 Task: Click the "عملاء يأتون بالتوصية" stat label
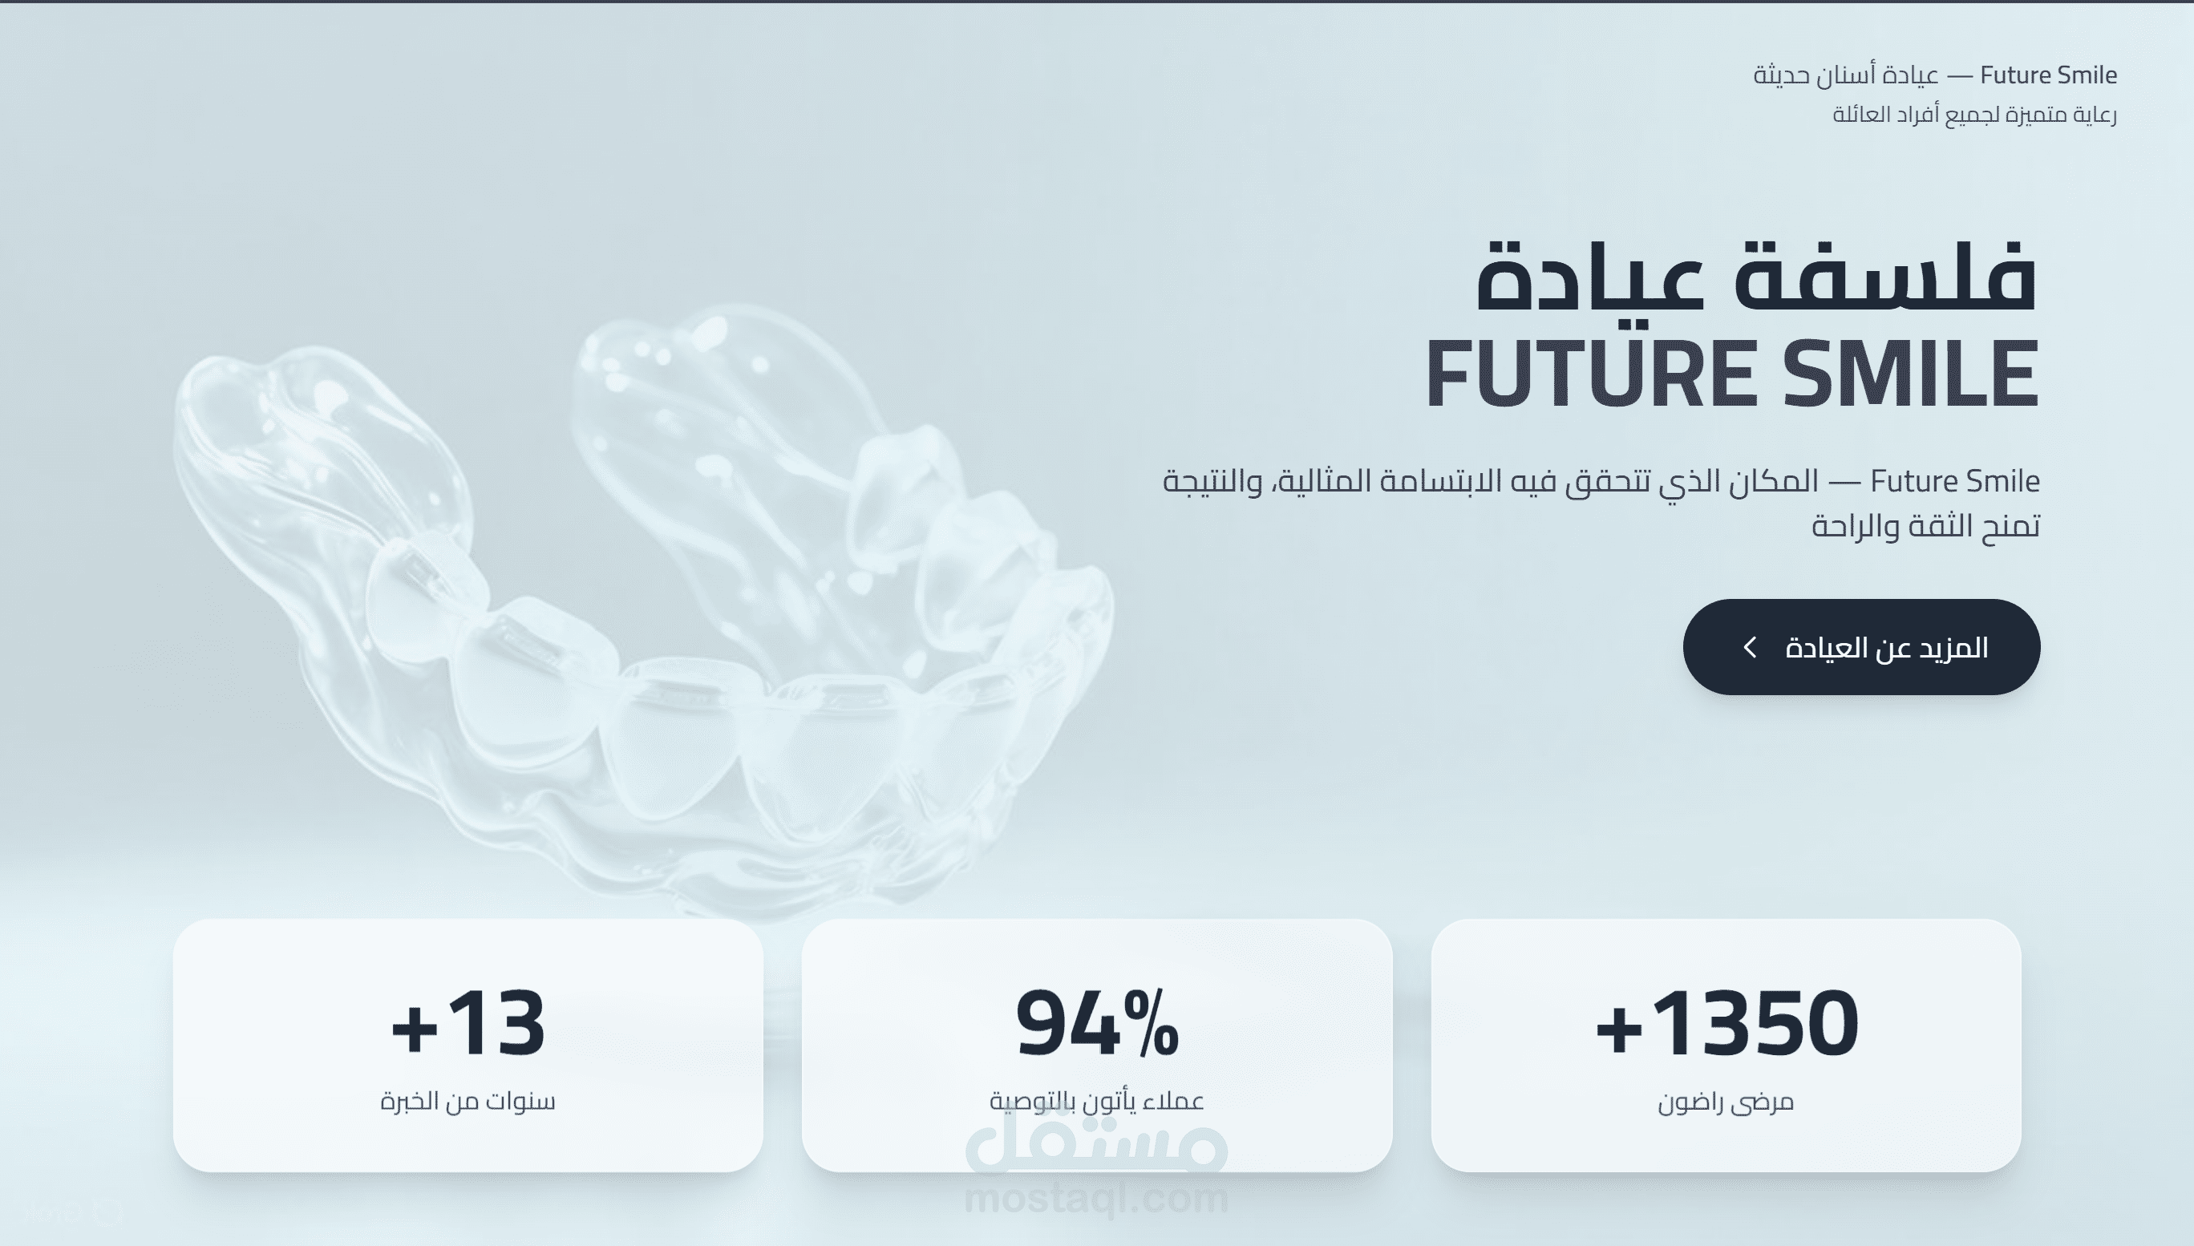point(1096,1101)
